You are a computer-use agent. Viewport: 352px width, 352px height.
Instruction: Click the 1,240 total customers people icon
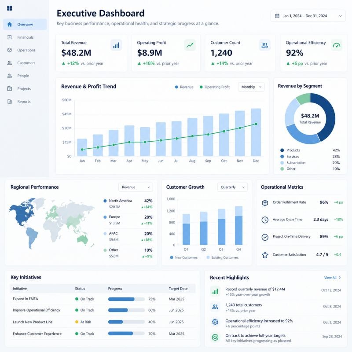[215, 307]
